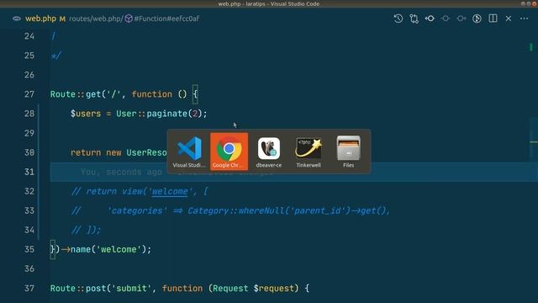Click "name('welcome')" on line 35
This screenshot has height=303, width=538.
coord(108,249)
